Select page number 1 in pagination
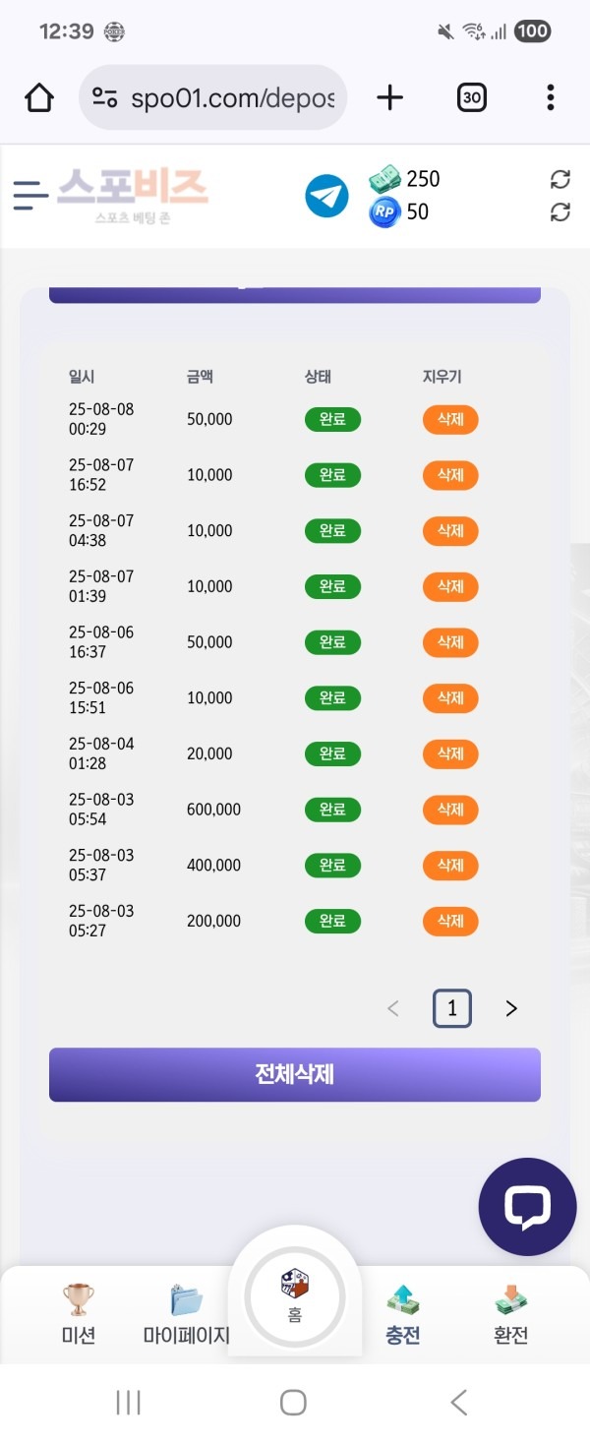Screen dimensions: 590x1443 tap(451, 1007)
